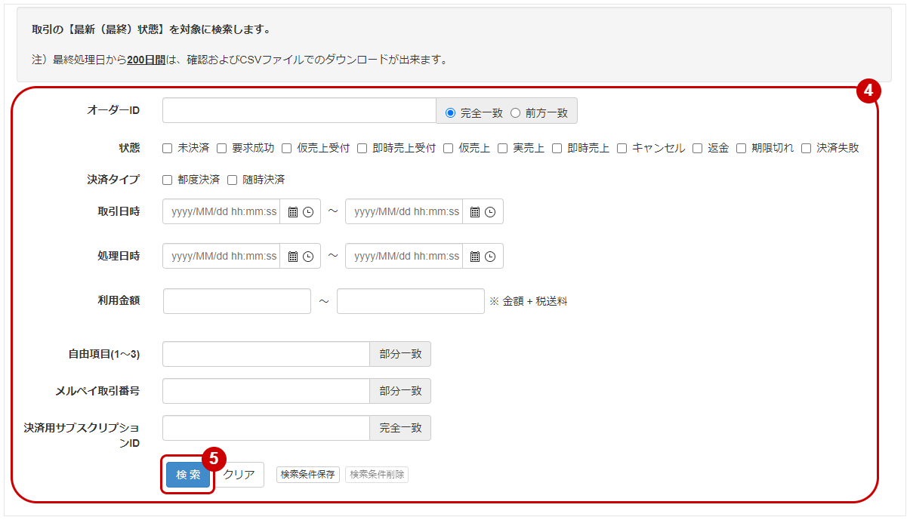Open calendar picker for 処理日時 end date
Screen dimensions: 910x520
476,257
